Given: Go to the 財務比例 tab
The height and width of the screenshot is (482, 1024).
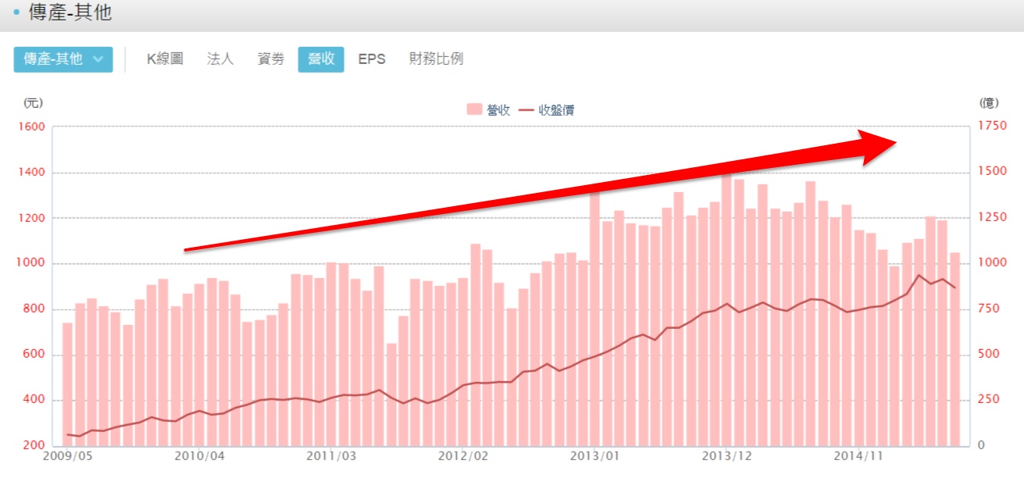Looking at the screenshot, I should (x=436, y=59).
